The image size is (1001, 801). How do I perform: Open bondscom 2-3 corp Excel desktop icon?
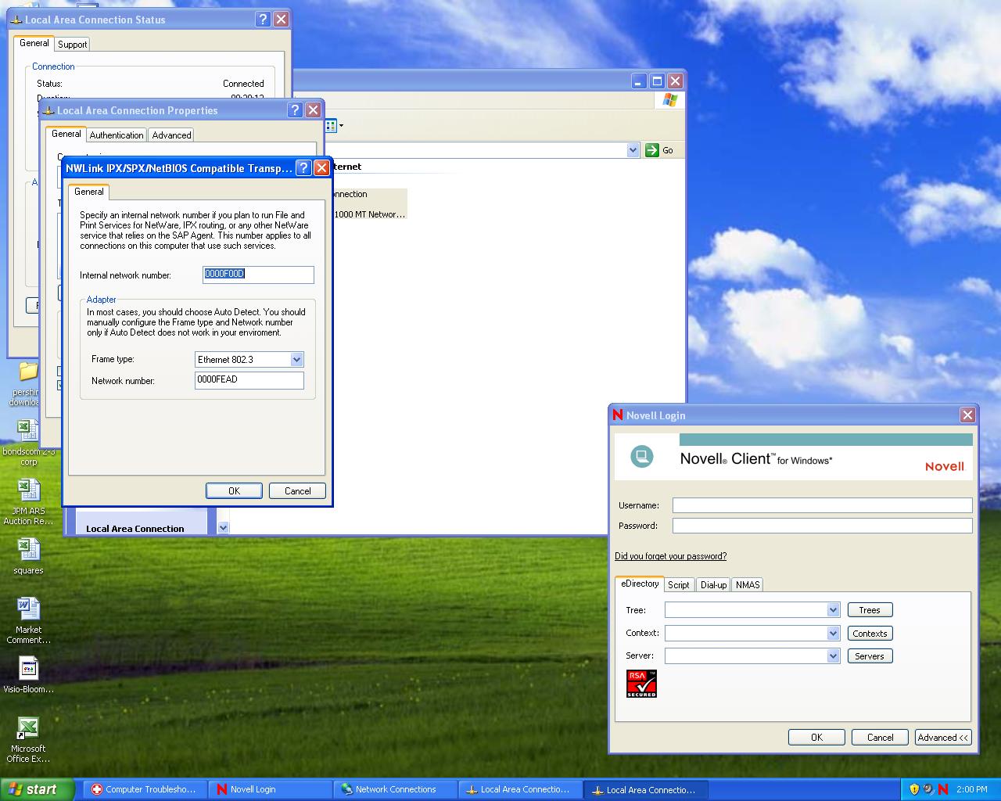point(29,444)
